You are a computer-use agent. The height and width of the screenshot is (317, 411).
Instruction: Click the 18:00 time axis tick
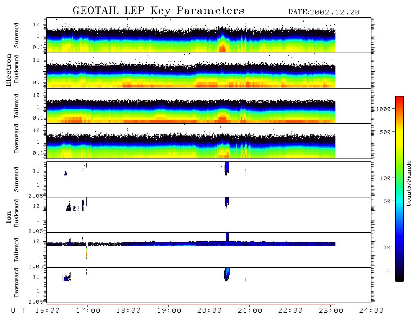tap(128, 311)
